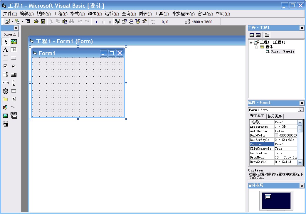306x214 pixels.
Task: Select the CommandButton control in the toolbox
Action: pyautogui.click(x=14, y=58)
